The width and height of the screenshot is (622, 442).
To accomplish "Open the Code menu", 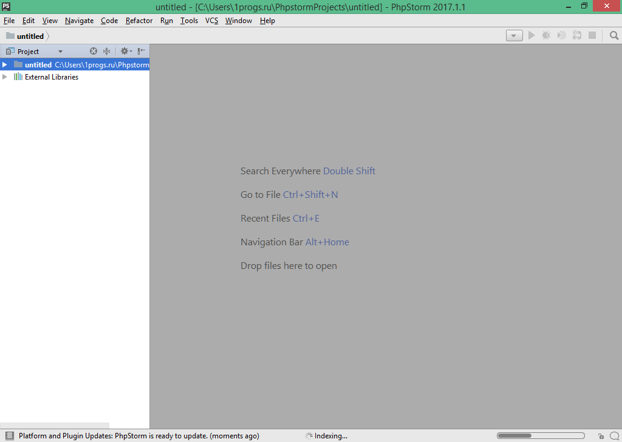I will (109, 21).
